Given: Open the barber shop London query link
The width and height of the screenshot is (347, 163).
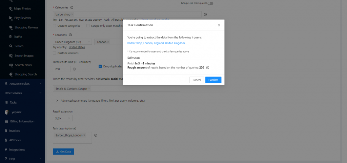Looking at the screenshot, I should [x=156, y=43].
